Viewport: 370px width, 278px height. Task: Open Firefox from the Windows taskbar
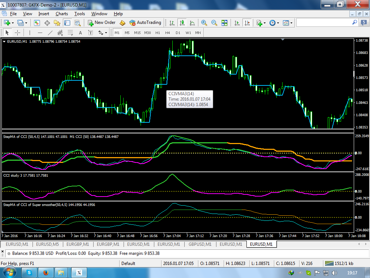pos(46,272)
